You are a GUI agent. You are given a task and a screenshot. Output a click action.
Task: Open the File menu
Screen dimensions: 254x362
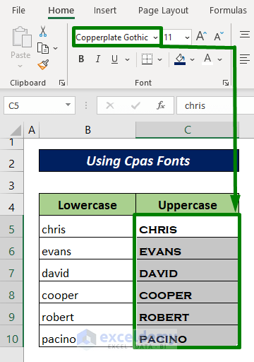[x=18, y=11]
